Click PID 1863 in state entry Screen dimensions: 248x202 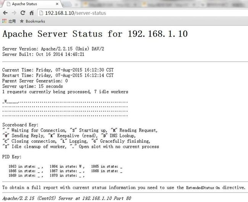pyautogui.click(x=26, y=167)
